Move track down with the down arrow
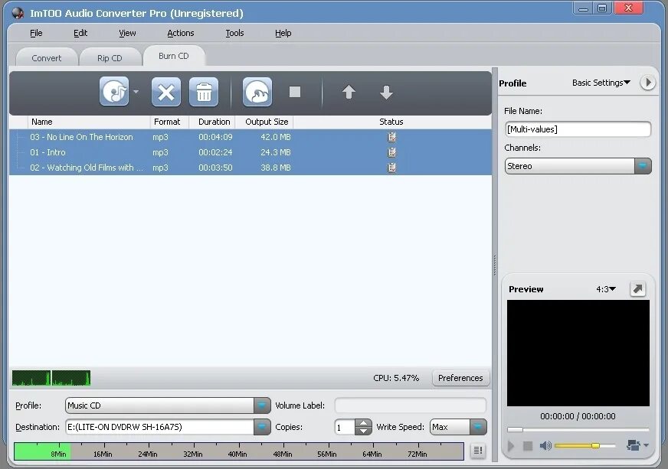The height and width of the screenshot is (469, 668). coord(386,92)
